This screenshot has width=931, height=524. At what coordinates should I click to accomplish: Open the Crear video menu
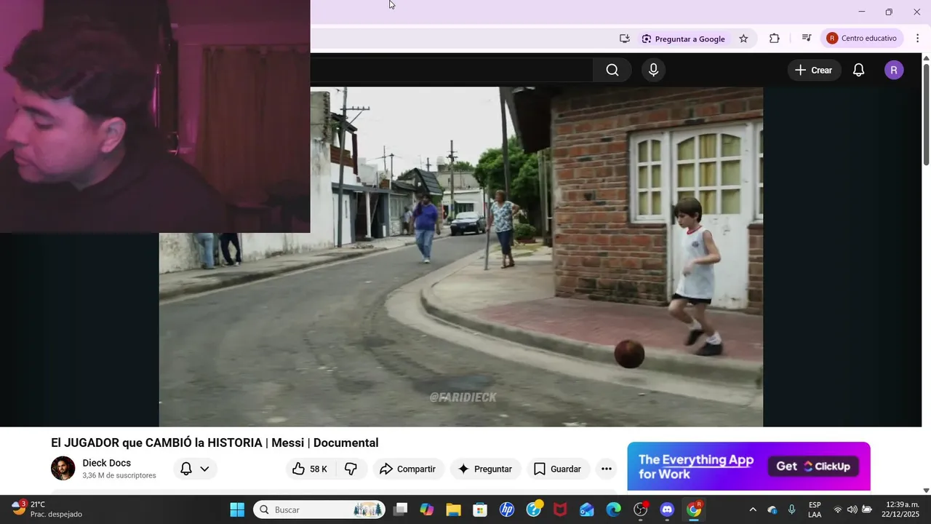coord(814,70)
